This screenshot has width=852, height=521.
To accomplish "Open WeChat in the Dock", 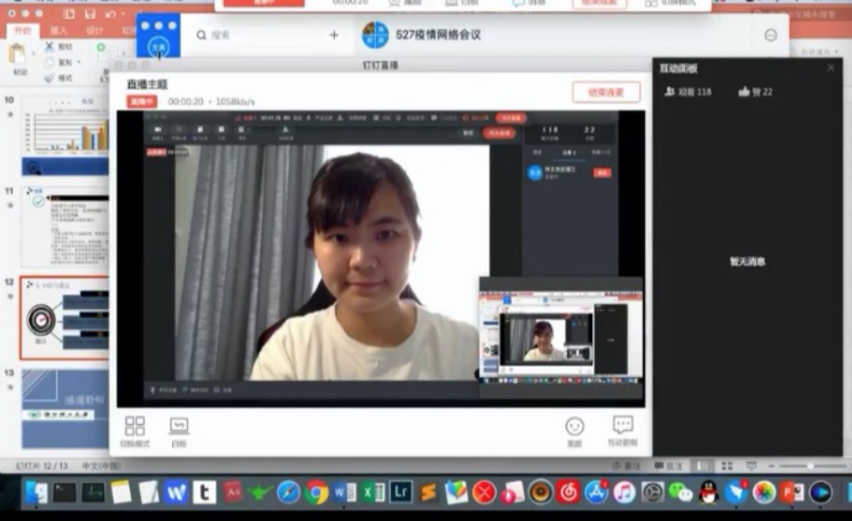I will pos(680,493).
